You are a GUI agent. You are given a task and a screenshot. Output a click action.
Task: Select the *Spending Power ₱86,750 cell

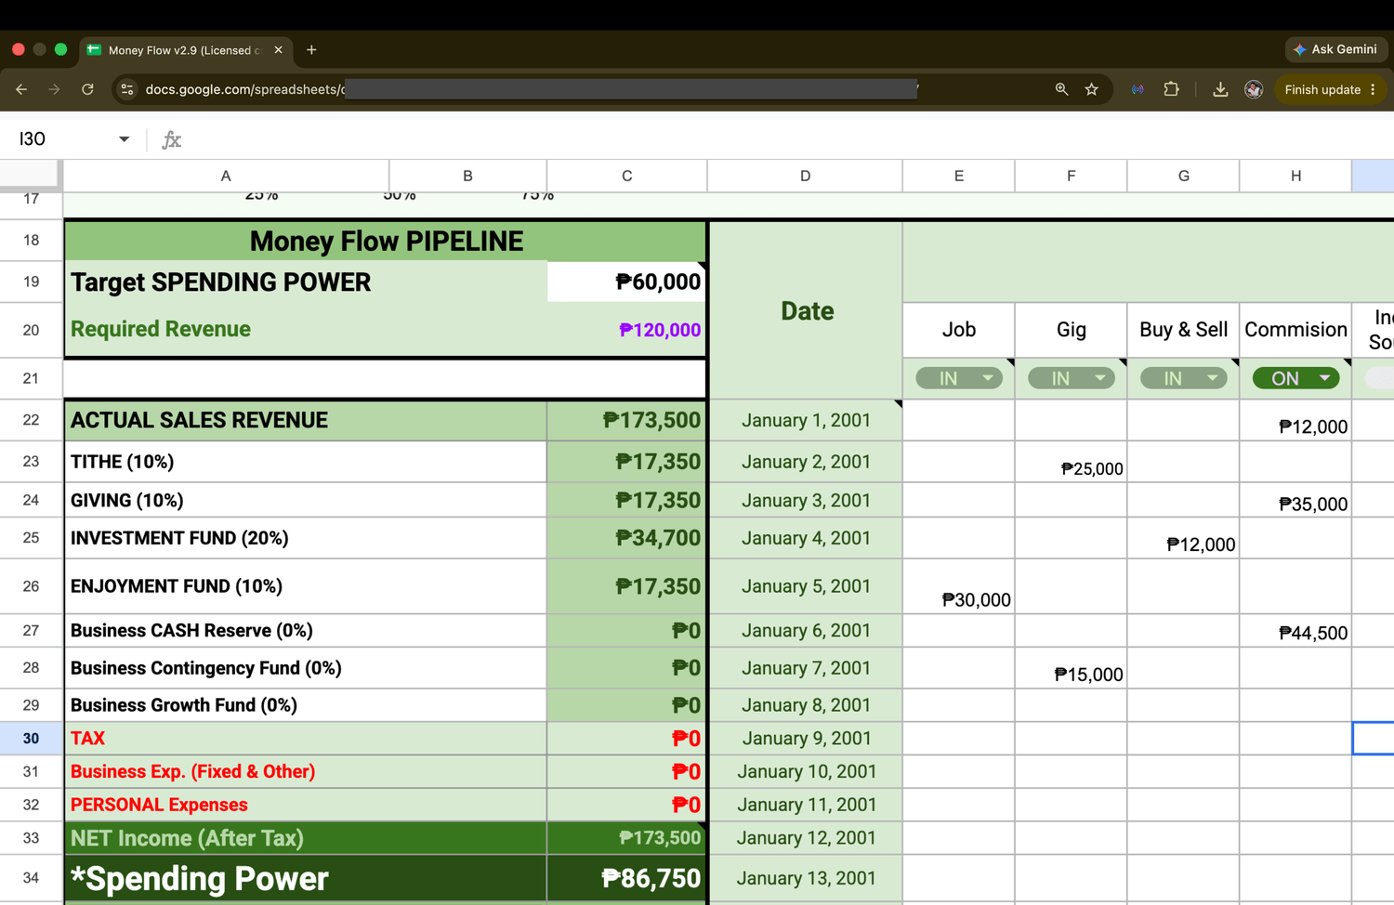[626, 878]
